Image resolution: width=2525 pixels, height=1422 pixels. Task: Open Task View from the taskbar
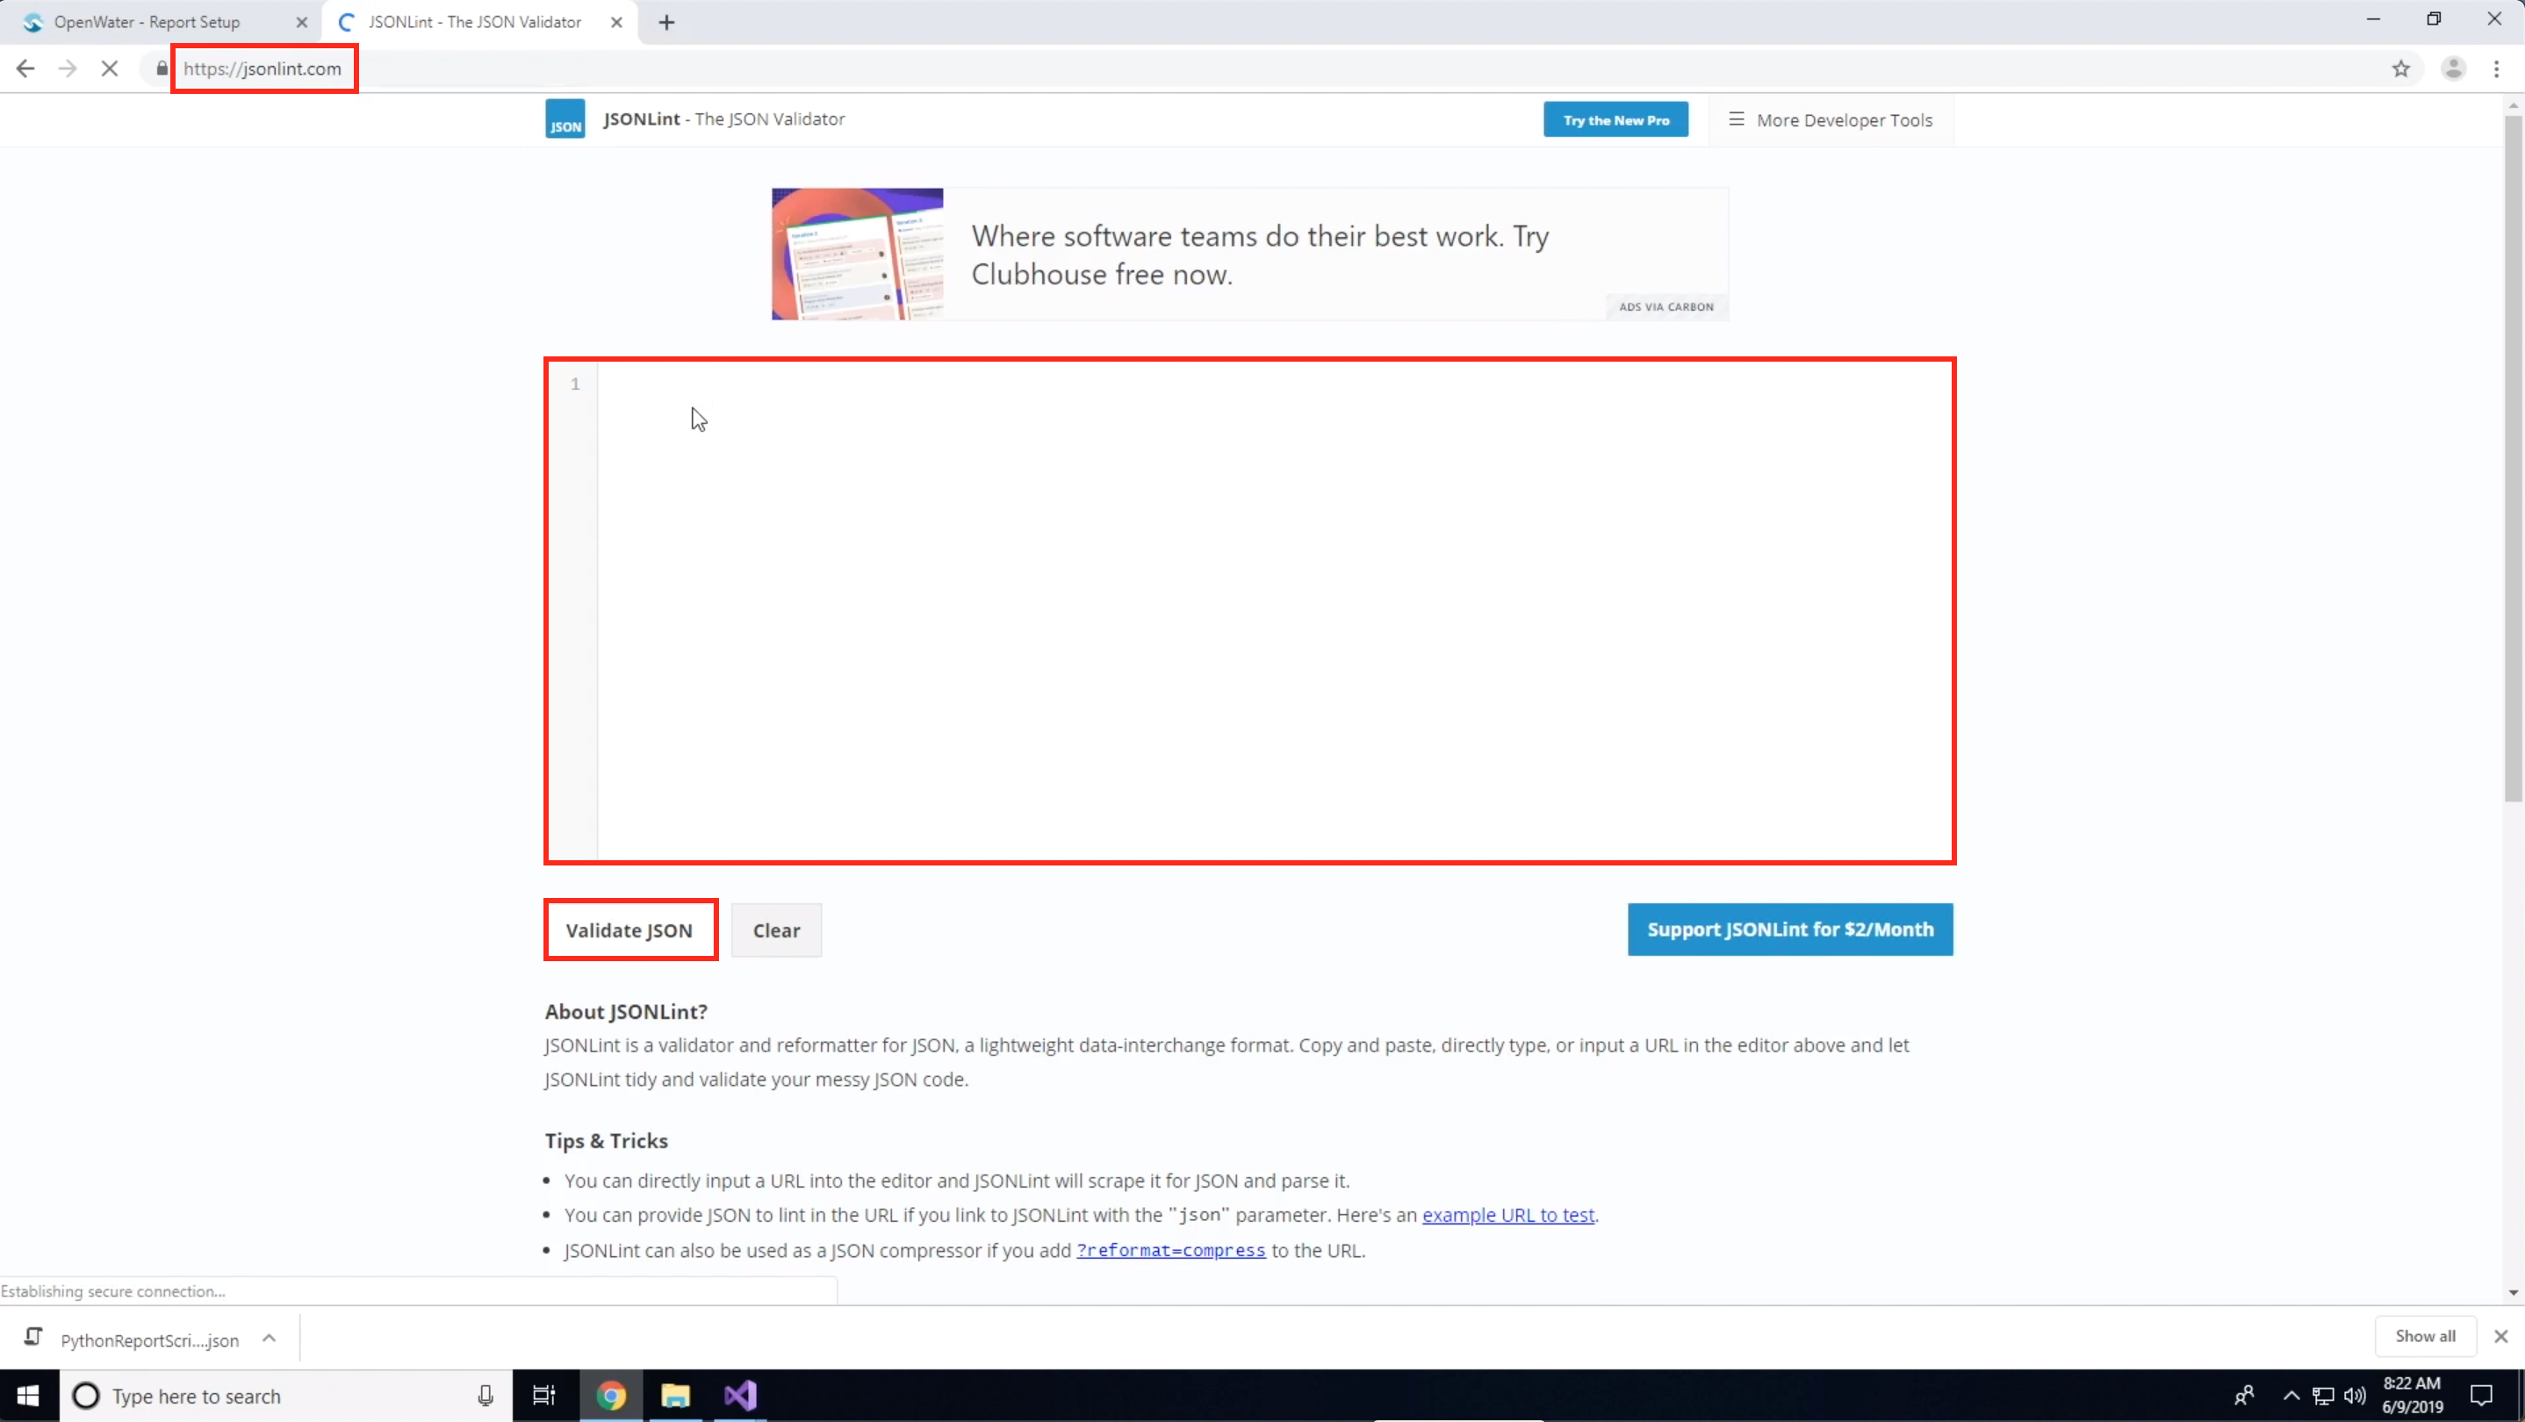[543, 1396]
